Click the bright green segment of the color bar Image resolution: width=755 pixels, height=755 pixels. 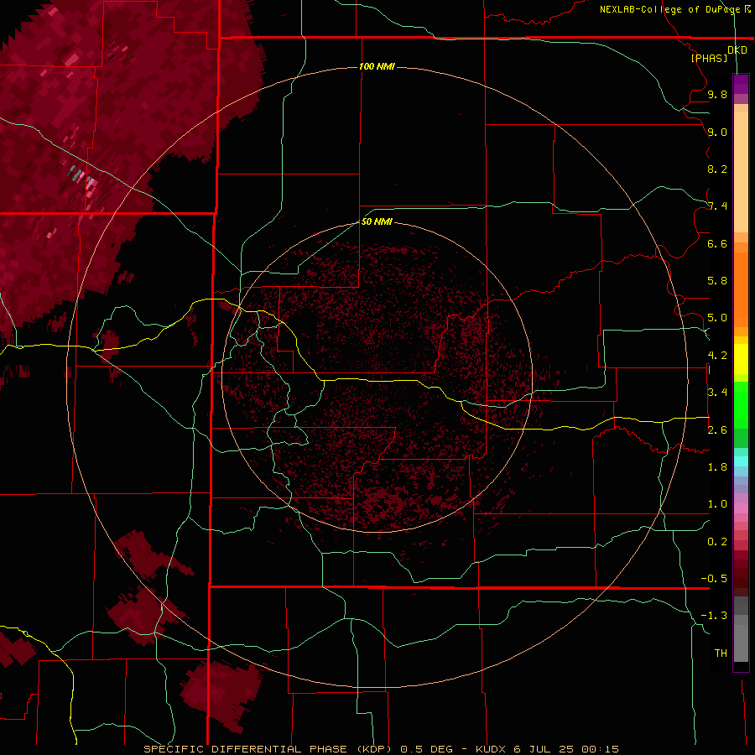coord(741,404)
